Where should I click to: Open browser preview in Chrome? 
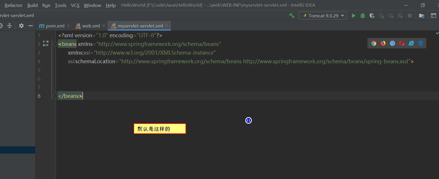coord(374,43)
